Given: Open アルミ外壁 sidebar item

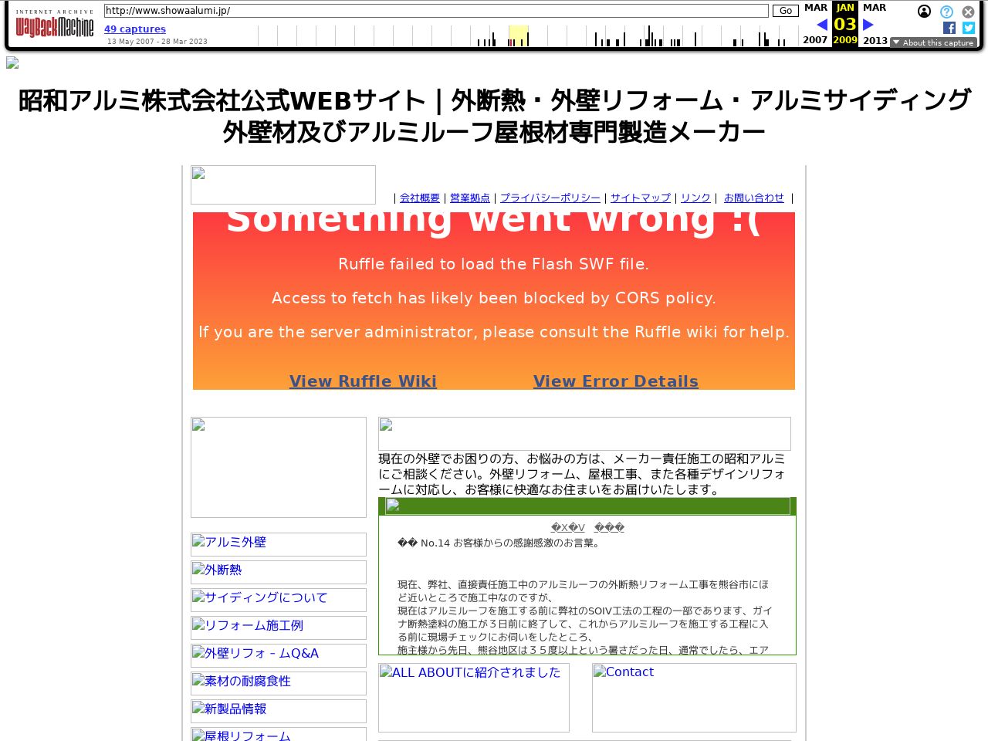Looking at the screenshot, I should click(x=278, y=543).
